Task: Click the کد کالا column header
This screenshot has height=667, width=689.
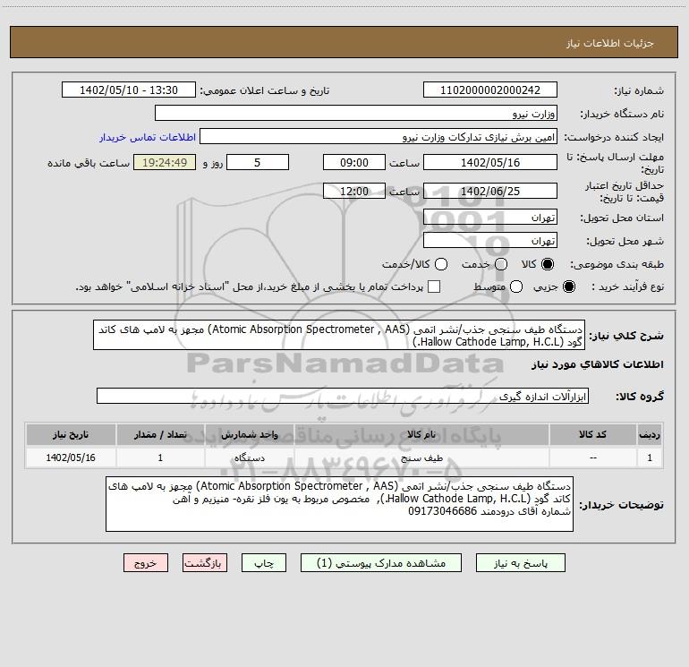Action: (x=592, y=434)
